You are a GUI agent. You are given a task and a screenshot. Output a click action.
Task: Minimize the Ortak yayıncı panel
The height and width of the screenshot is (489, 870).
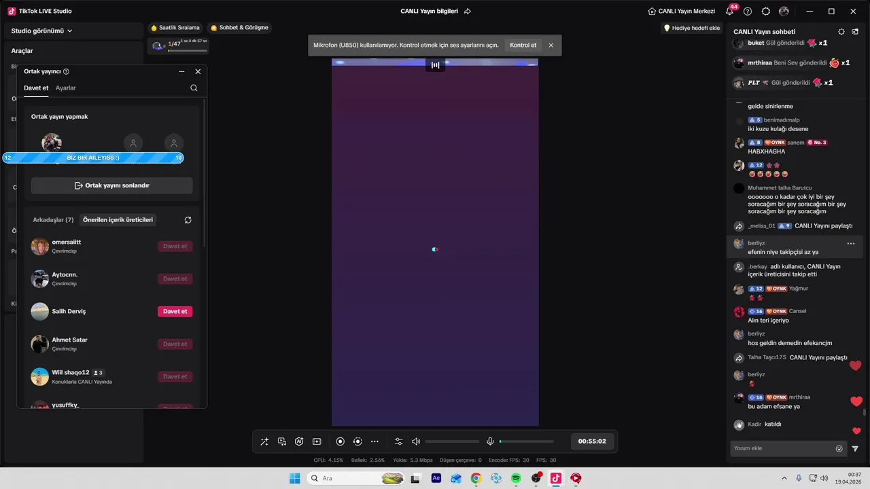click(x=181, y=71)
